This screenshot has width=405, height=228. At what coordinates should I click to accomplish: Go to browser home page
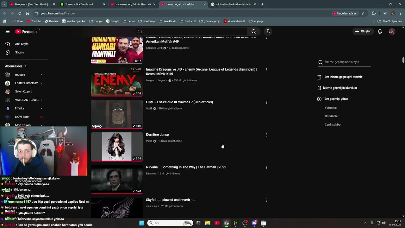click(27, 13)
